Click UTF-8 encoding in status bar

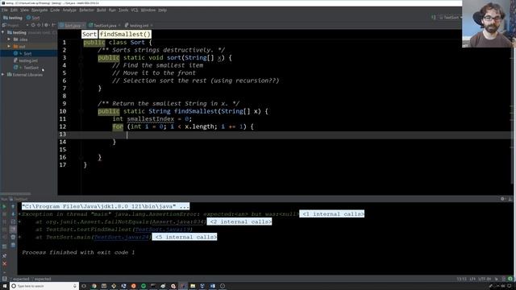point(485,279)
